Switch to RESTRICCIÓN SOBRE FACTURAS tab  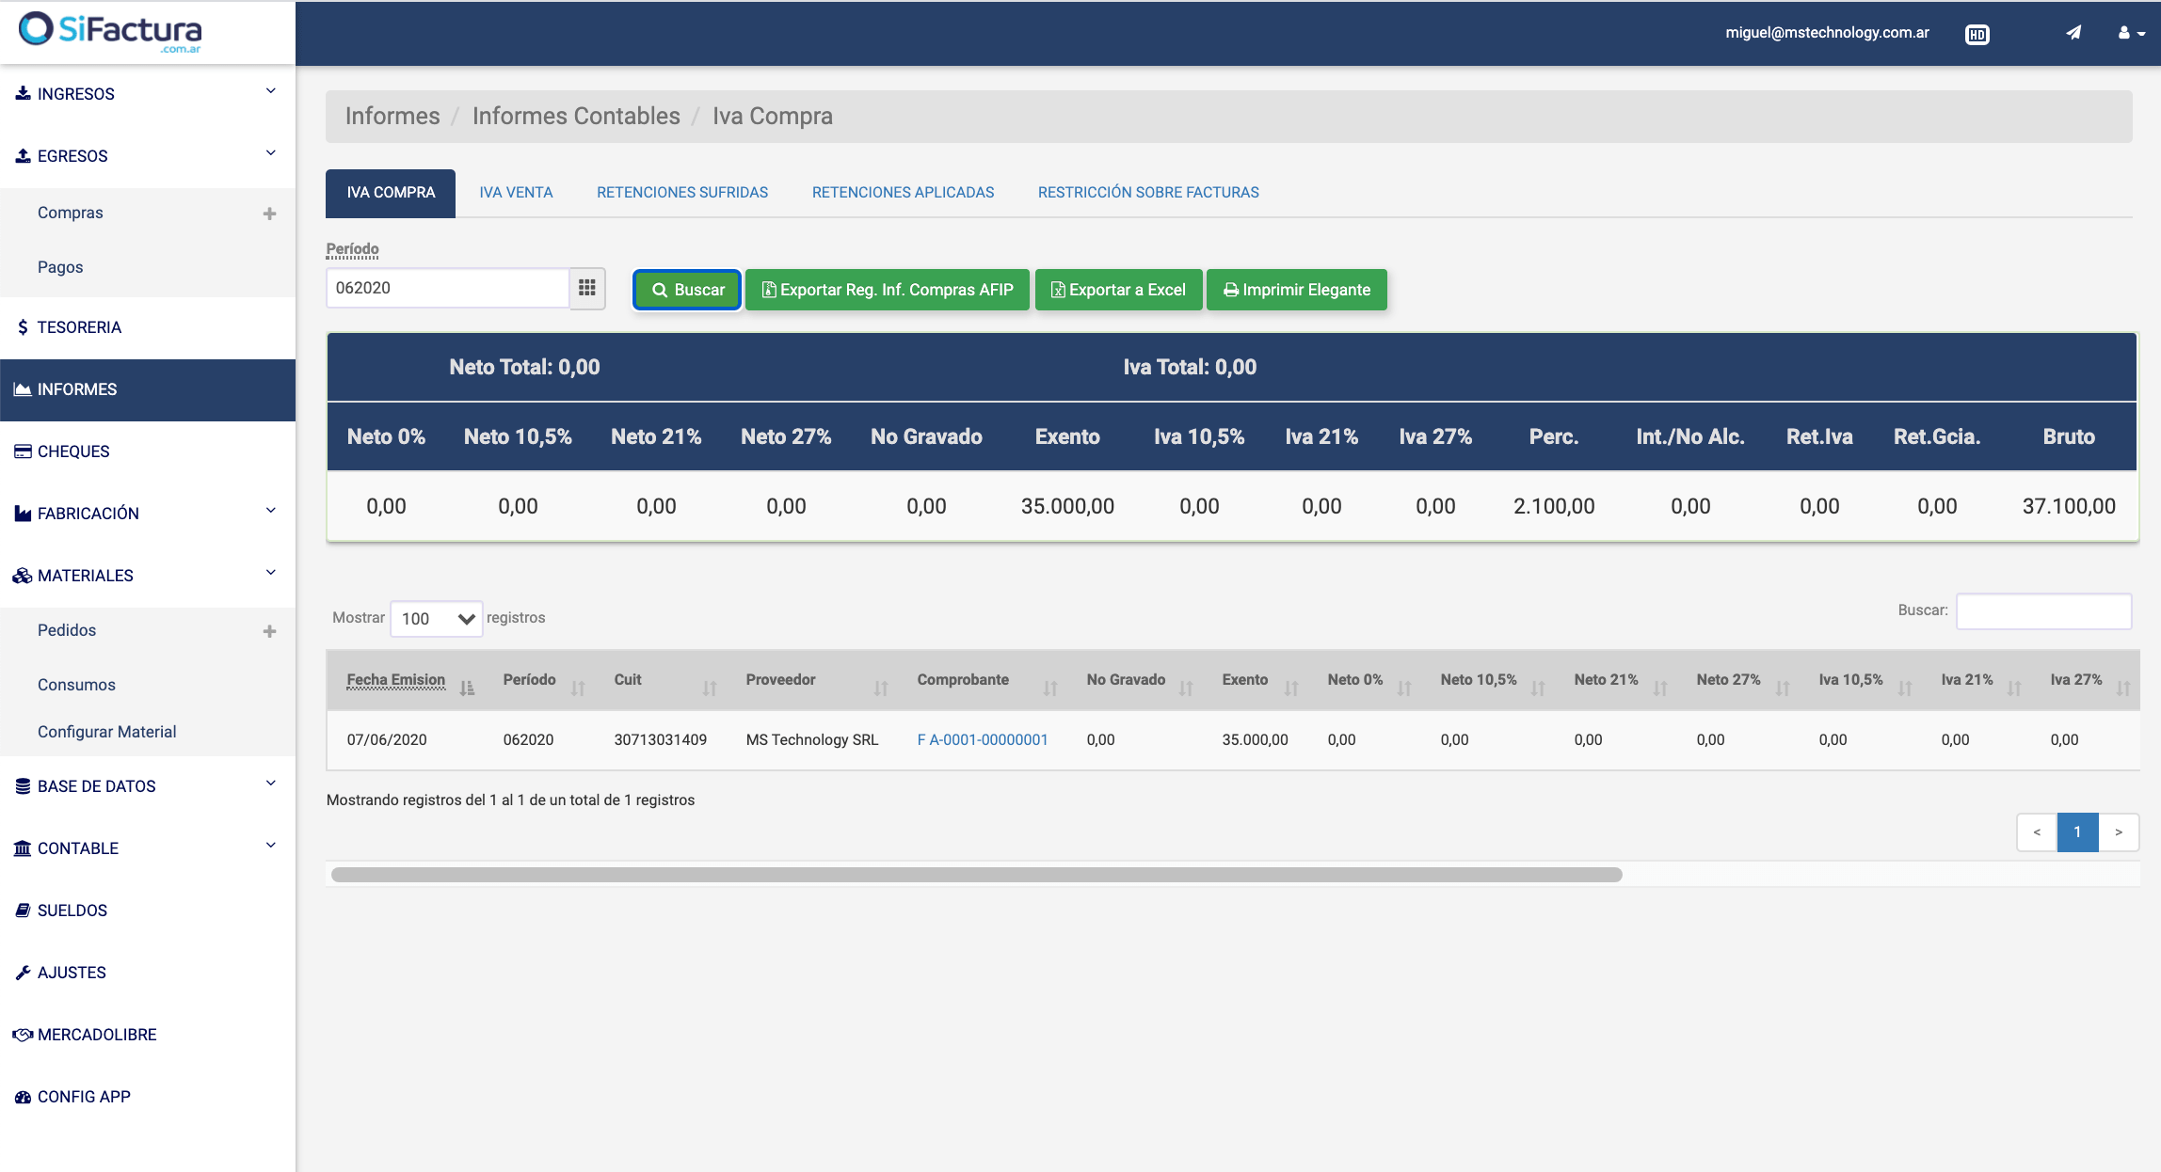point(1148,193)
